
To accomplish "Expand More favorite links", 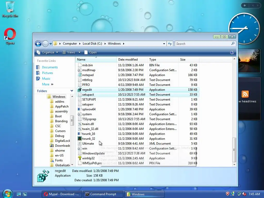I will tap(48, 84).
